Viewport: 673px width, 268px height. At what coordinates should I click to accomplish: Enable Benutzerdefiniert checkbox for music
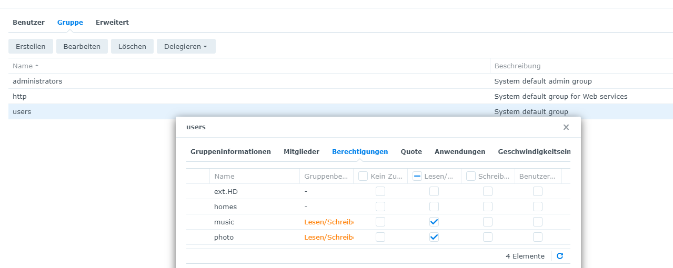[538, 222]
